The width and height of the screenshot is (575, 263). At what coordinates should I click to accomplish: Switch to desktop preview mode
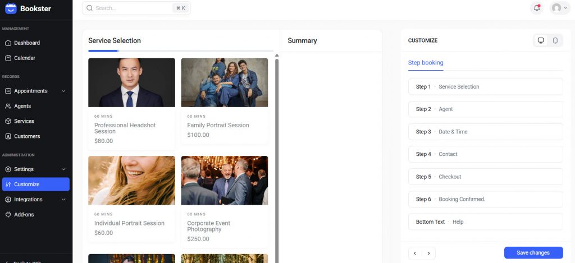tap(541, 40)
